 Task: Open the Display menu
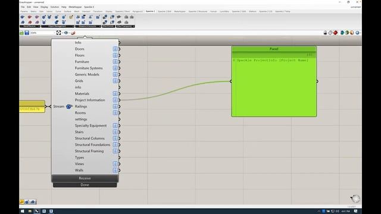[44, 7]
